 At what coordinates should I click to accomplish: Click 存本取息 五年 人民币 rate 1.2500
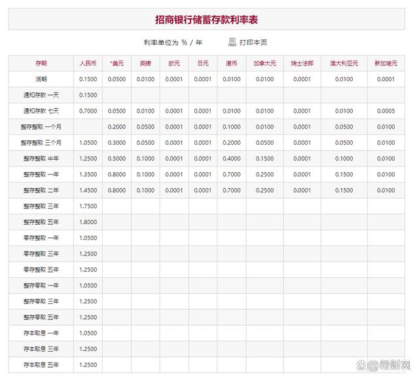(x=88, y=365)
